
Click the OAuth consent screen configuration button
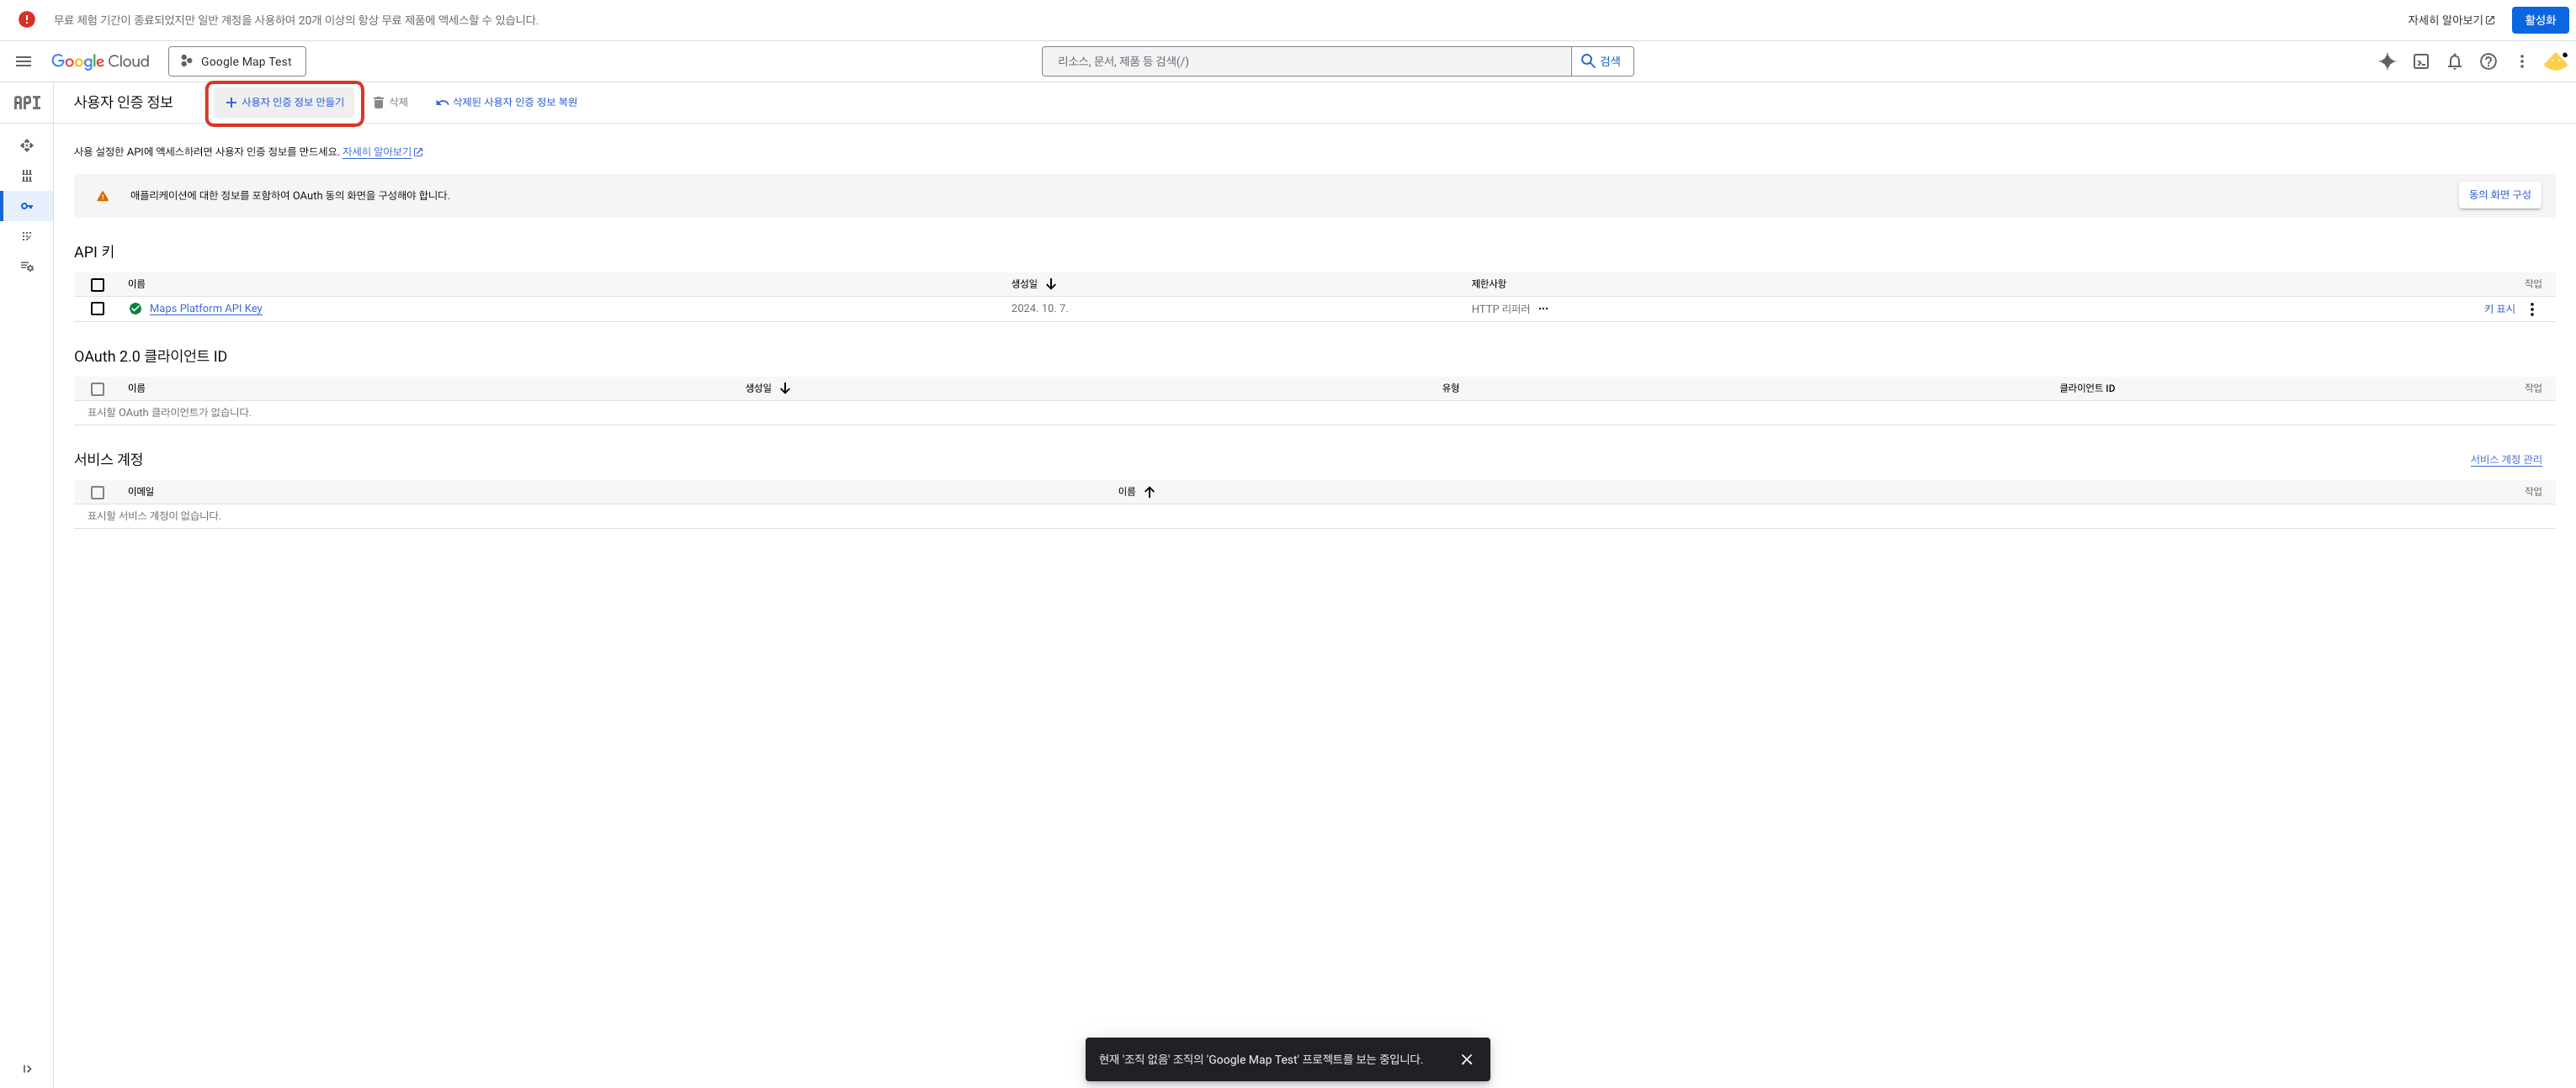2499,195
